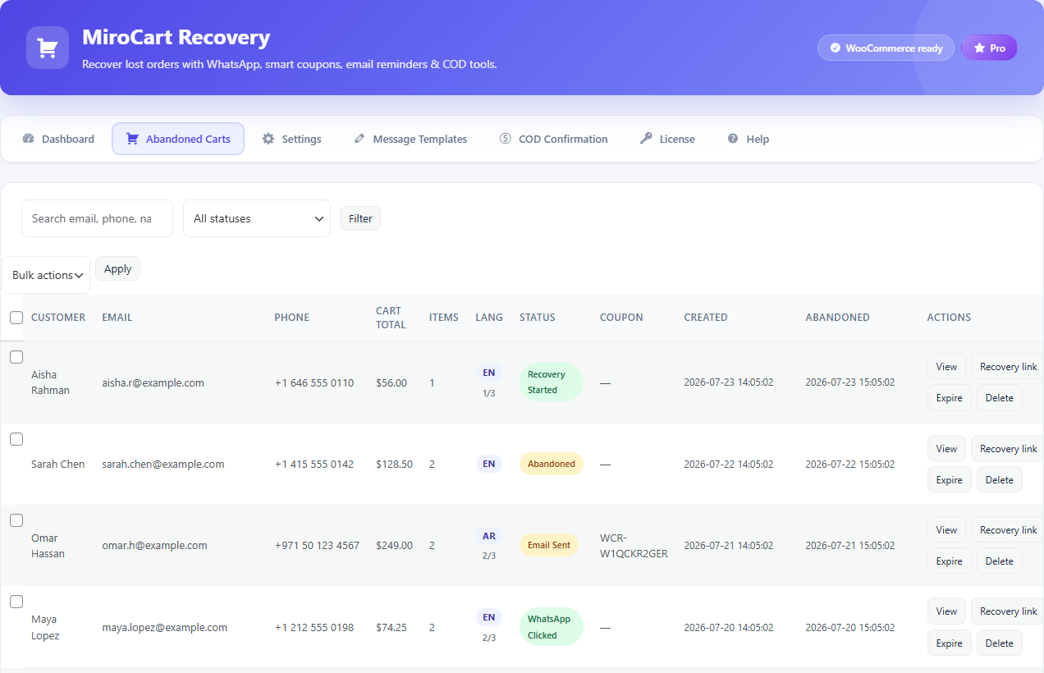The height and width of the screenshot is (673, 1044).
Task: Switch to Abandoned Carts tab
Action: 178,139
